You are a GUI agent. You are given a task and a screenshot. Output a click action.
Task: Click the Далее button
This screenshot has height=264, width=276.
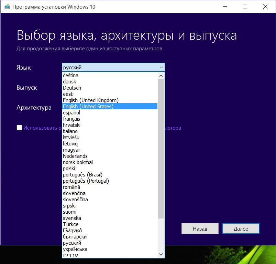[x=241, y=229]
